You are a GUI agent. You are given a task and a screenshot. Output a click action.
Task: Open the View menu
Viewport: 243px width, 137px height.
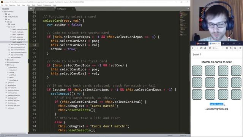point(23,5)
